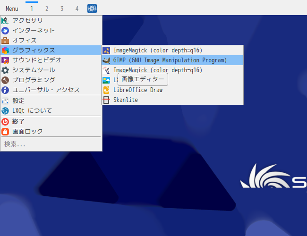Image resolution: width=307 pixels, height=236 pixels.
Task: Click the 設定 settings icon
Action: (5, 101)
